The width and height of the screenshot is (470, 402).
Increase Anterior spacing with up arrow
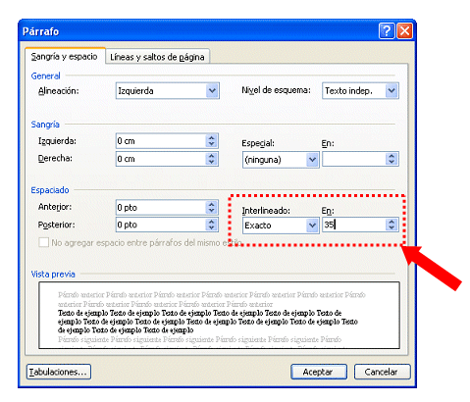pos(212,204)
